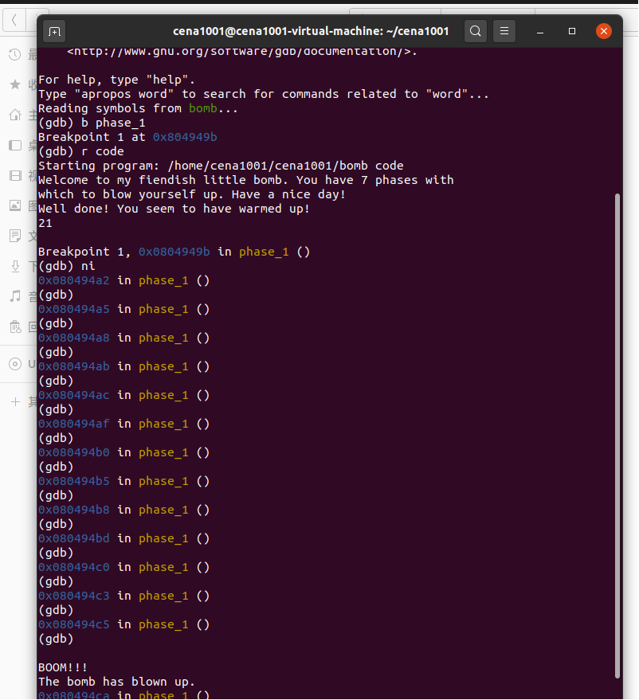
Task: Open terminal search with magnifier icon
Action: tap(476, 31)
